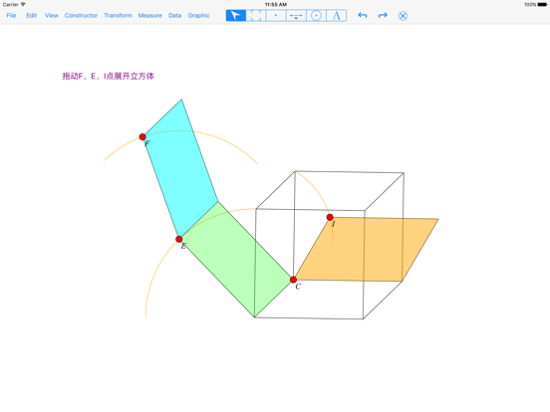This screenshot has height=412, width=550.
Task: Redo the last action
Action: click(x=383, y=15)
